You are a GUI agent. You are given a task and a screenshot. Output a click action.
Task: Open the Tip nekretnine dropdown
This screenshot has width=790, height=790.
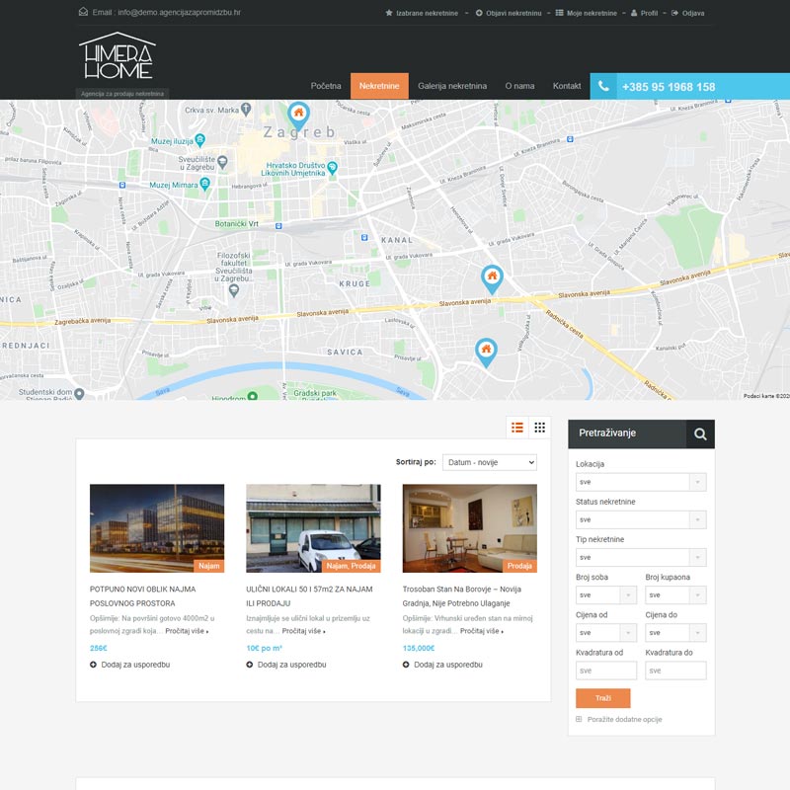[x=641, y=558]
